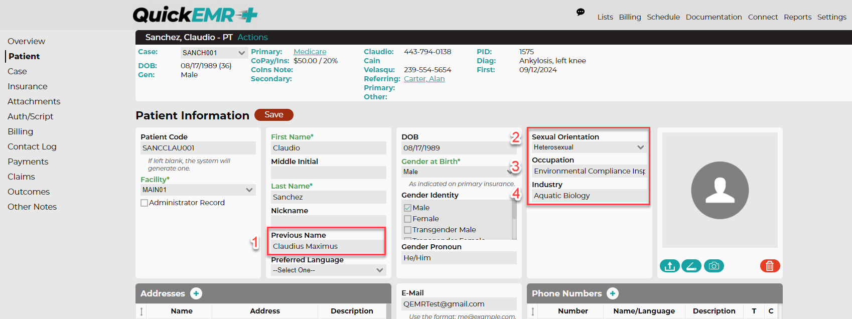Viewport: 852px width, 319px height.
Task: Click the QuickEMR logo
Action: pos(195,15)
